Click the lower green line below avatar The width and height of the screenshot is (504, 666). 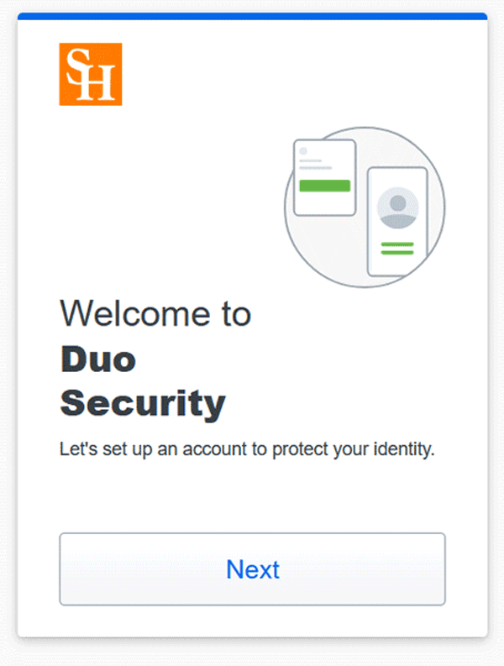click(397, 252)
